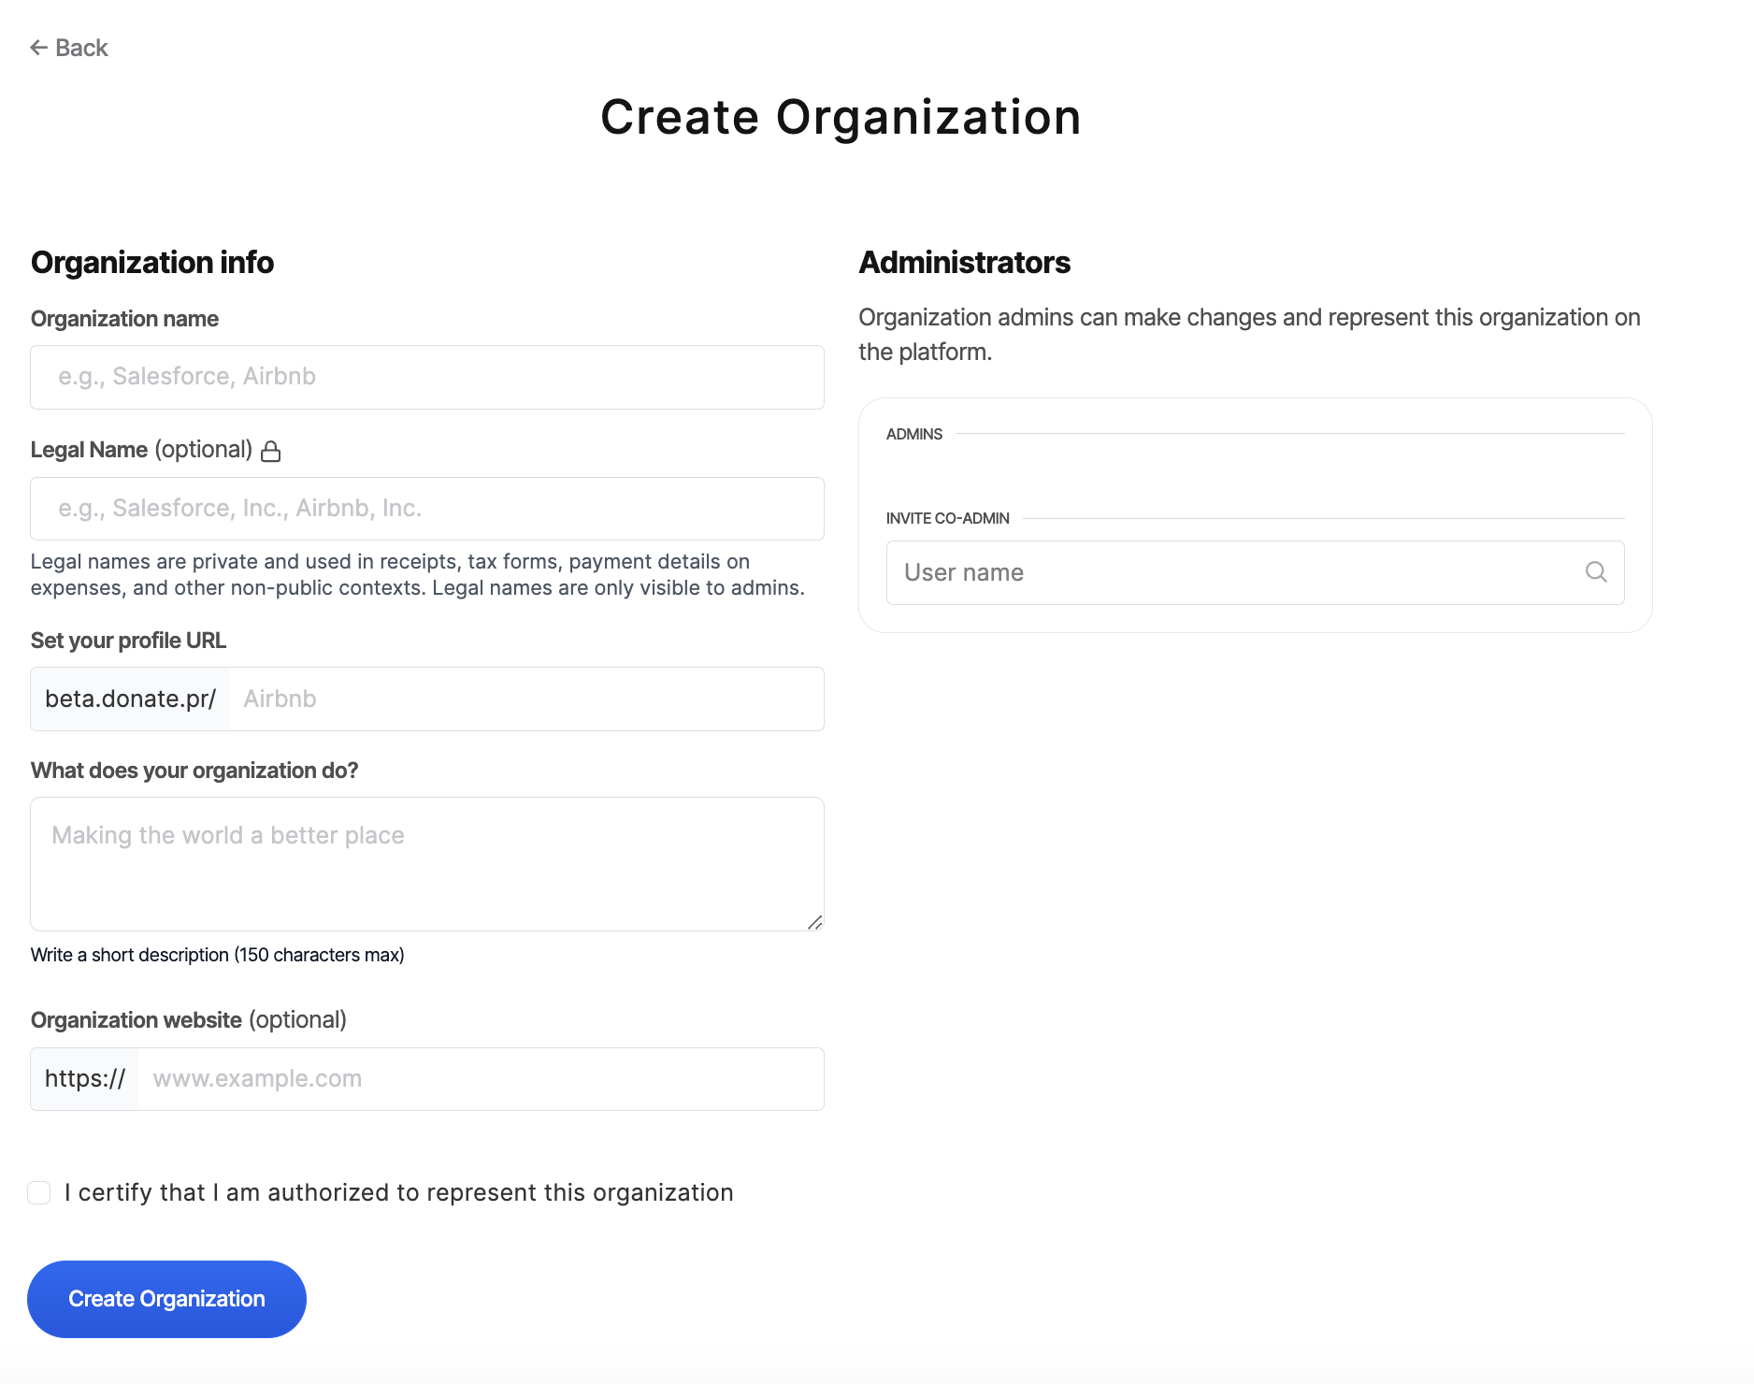Focus the Organization website input field
1754x1384 pixels.
[481, 1079]
